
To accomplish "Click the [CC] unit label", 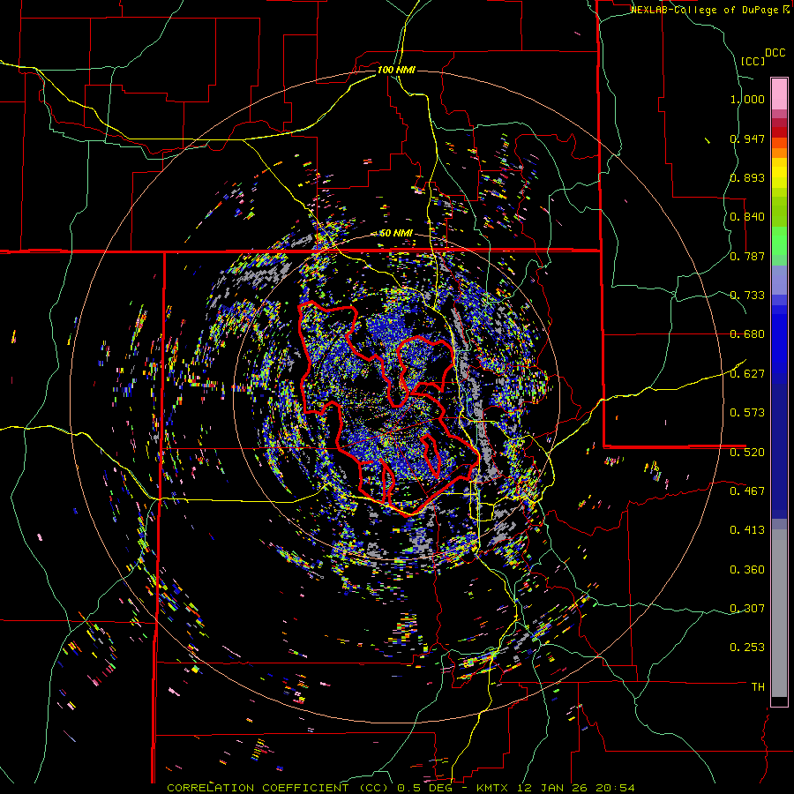I will (753, 61).
